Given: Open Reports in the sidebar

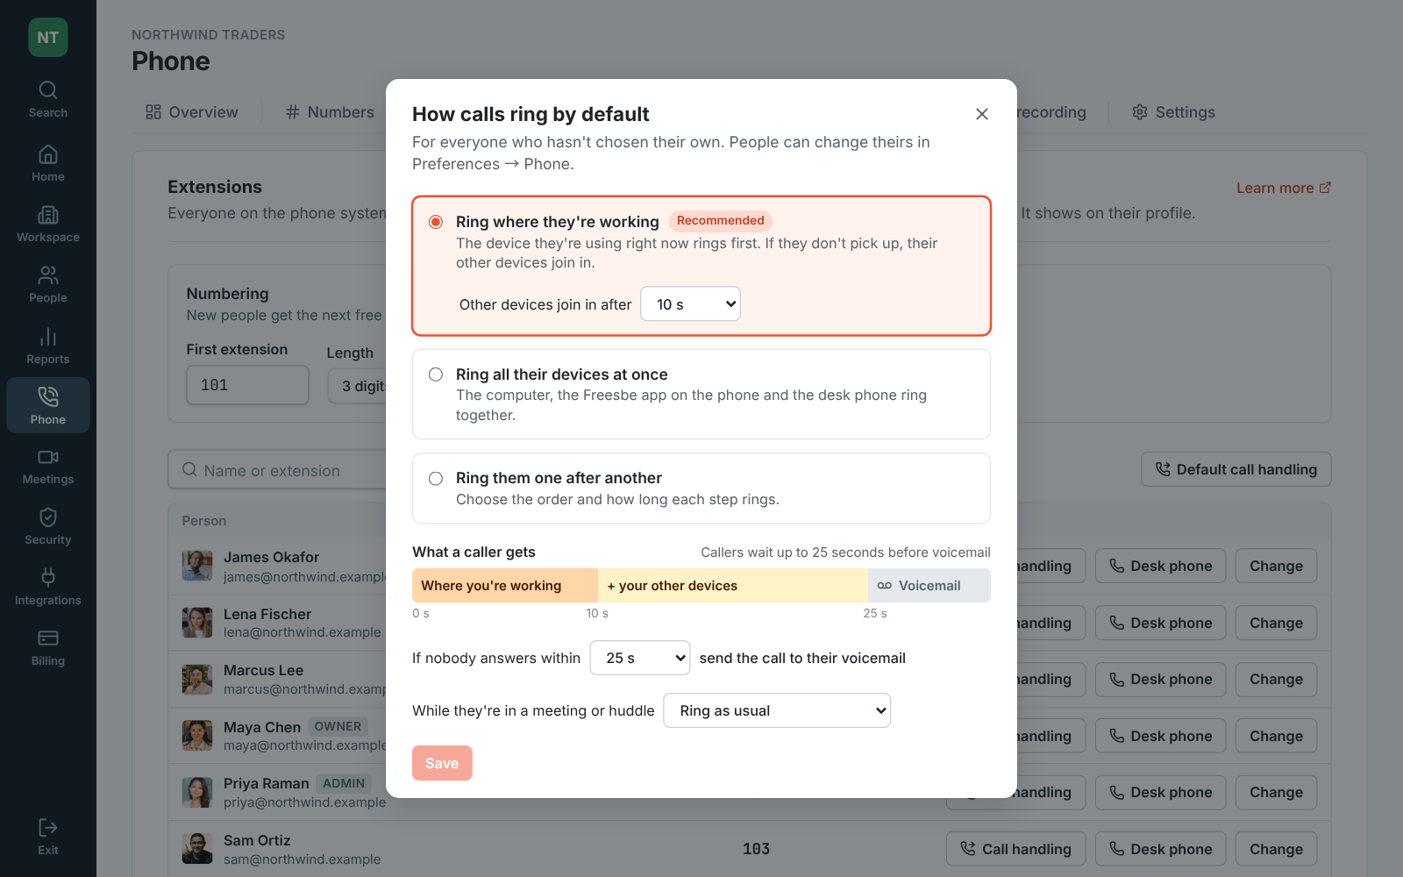Looking at the screenshot, I should click(x=48, y=346).
